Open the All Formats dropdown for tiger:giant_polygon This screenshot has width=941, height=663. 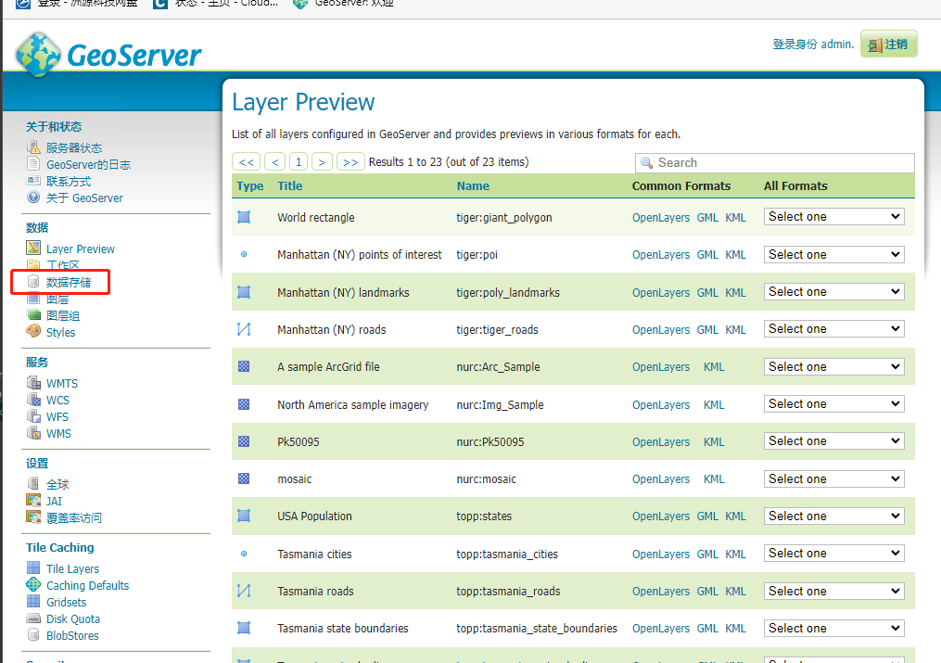pyautogui.click(x=833, y=217)
